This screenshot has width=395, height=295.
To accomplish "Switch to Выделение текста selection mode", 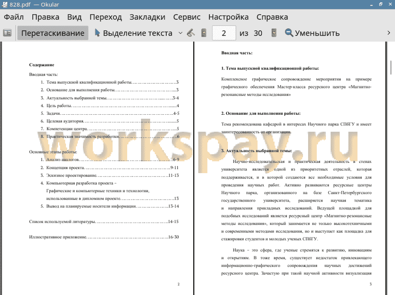I will click(134, 33).
